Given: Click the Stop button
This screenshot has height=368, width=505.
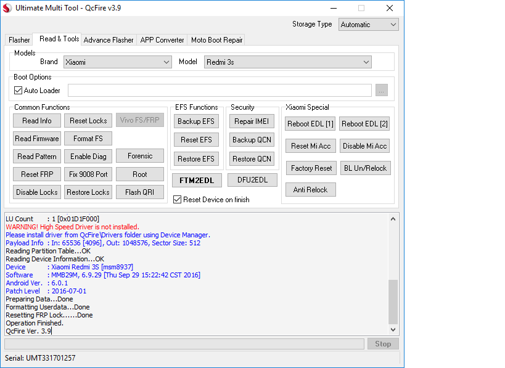Looking at the screenshot, I should (x=383, y=344).
